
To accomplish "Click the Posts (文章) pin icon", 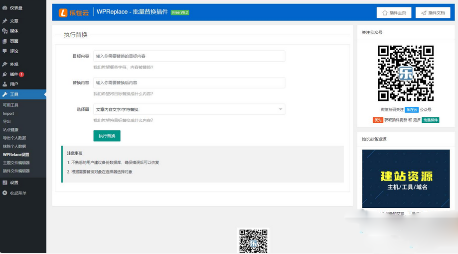I will point(5,21).
